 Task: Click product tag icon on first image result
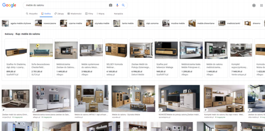point(4,110)
